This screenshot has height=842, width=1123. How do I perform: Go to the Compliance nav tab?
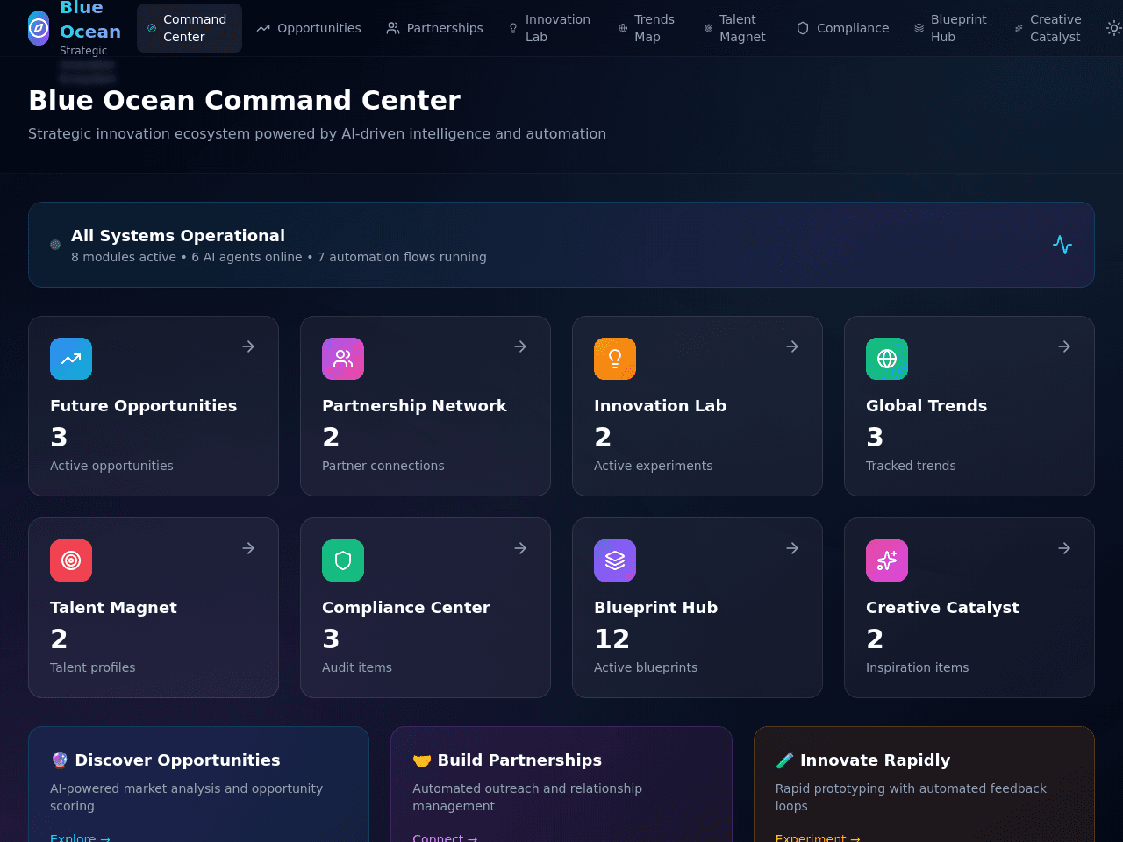click(x=843, y=28)
